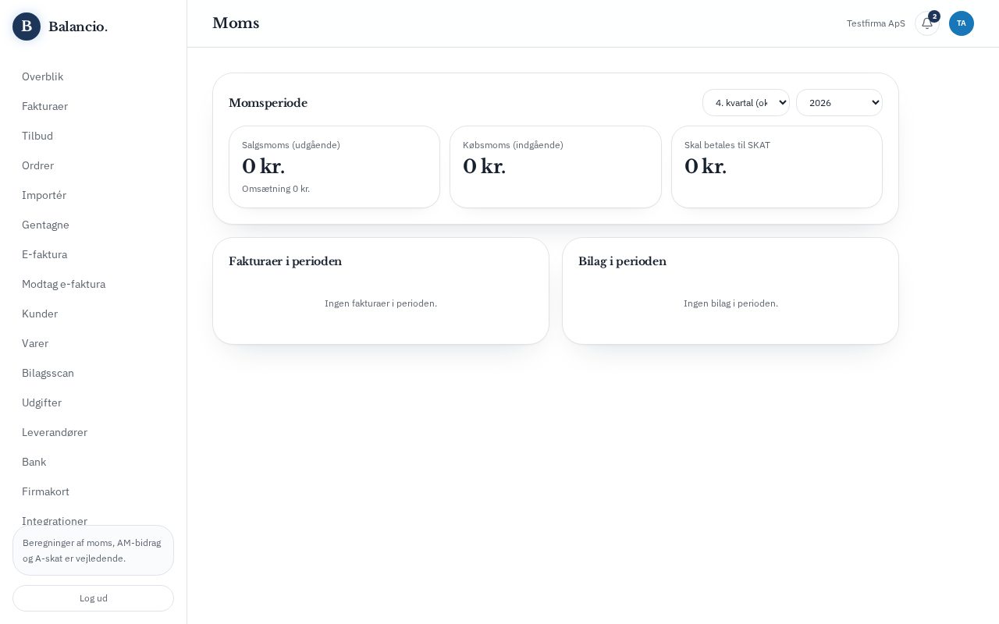Click the Balancio. brand name
Viewport: 999px width, 624px height.
[78, 27]
